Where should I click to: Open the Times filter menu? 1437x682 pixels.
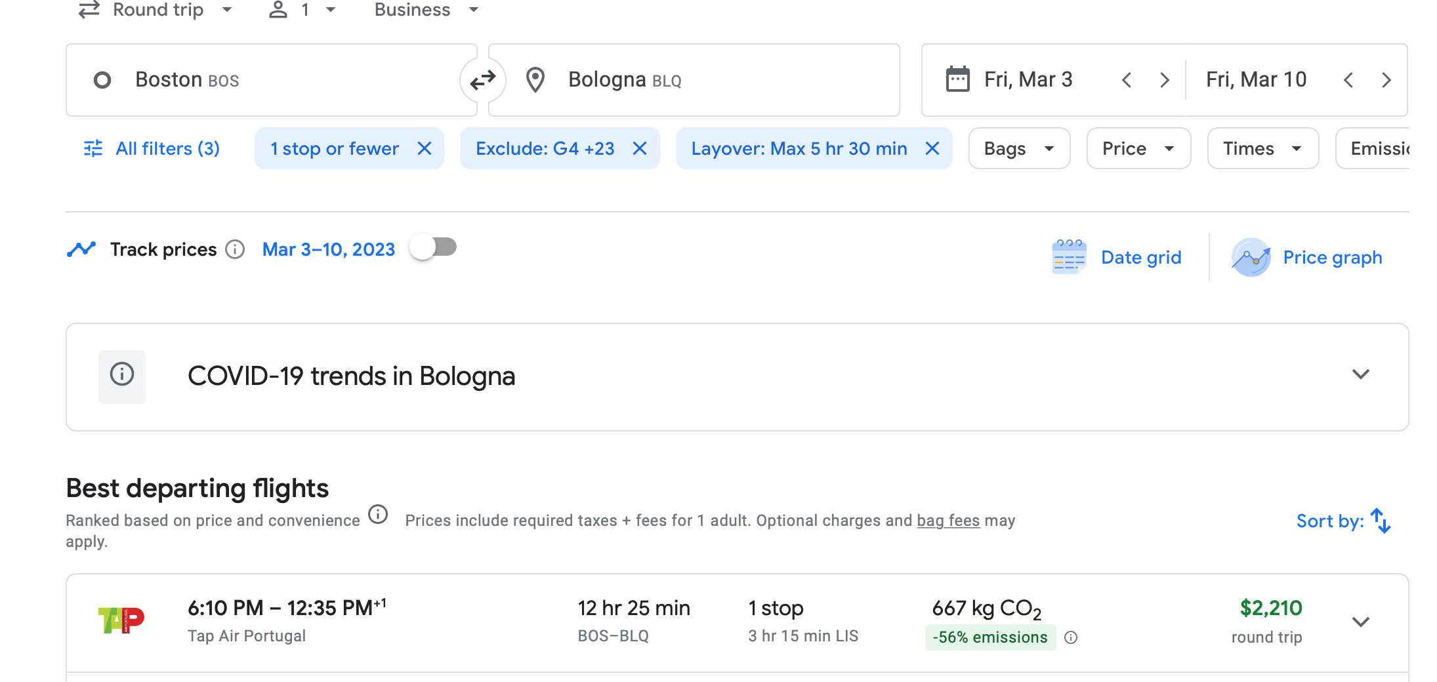click(1262, 149)
